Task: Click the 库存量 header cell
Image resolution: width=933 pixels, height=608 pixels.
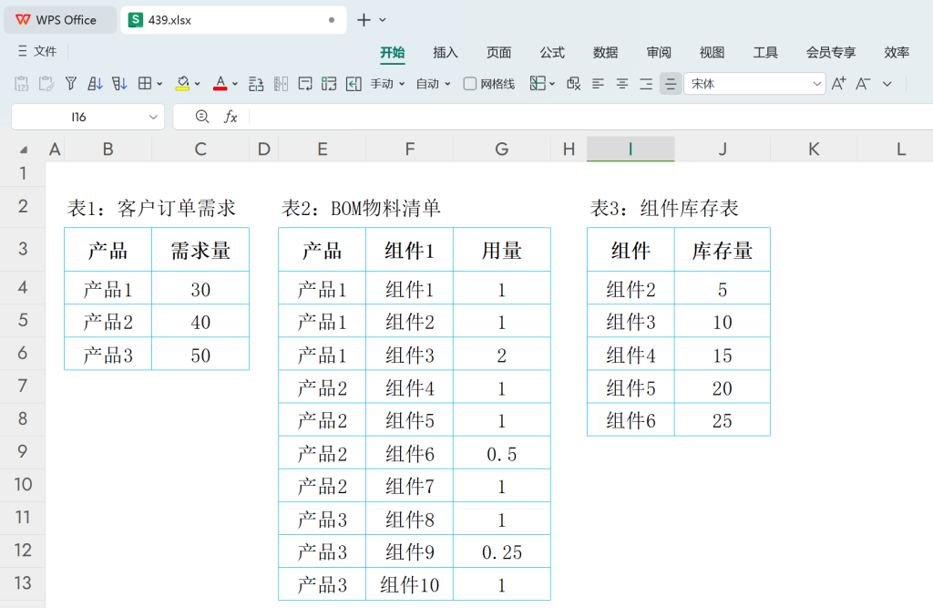Action: (x=722, y=250)
